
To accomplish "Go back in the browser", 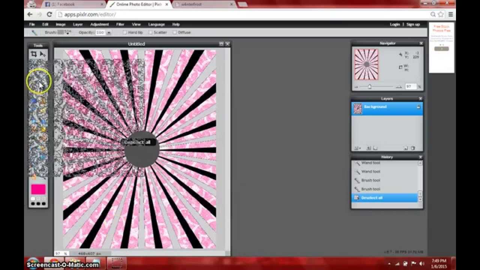I will (x=30, y=14).
